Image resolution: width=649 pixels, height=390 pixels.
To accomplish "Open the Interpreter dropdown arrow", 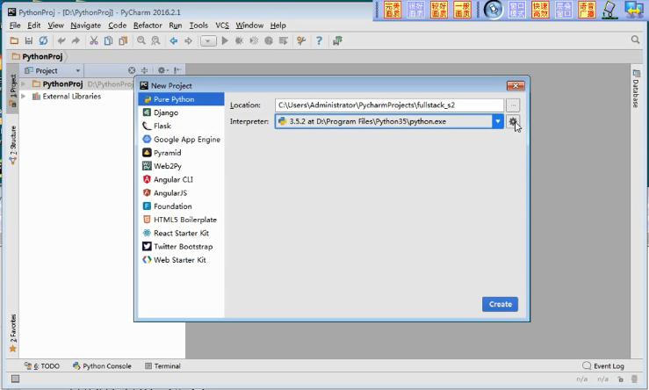I will coord(498,121).
